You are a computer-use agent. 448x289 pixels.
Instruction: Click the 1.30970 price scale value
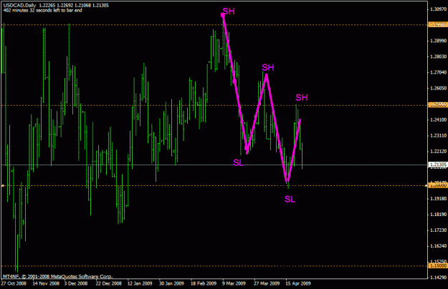tap(438, 9)
